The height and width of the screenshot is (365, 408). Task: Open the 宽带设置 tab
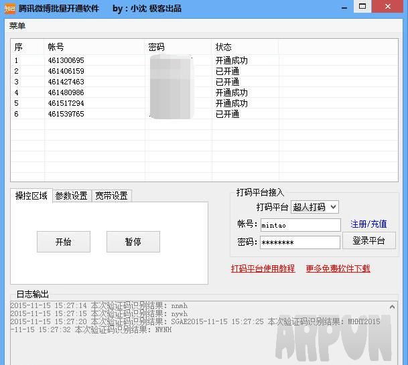(x=111, y=196)
